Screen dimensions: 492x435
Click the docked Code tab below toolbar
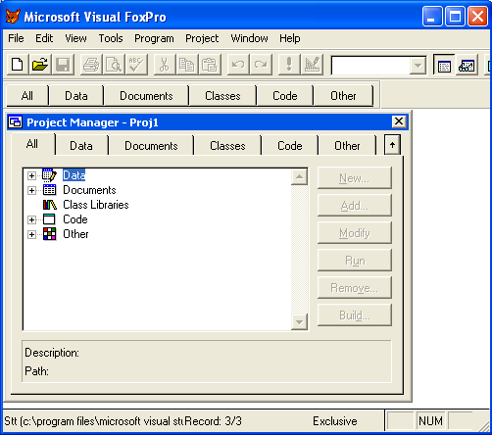pyautogui.click(x=285, y=96)
